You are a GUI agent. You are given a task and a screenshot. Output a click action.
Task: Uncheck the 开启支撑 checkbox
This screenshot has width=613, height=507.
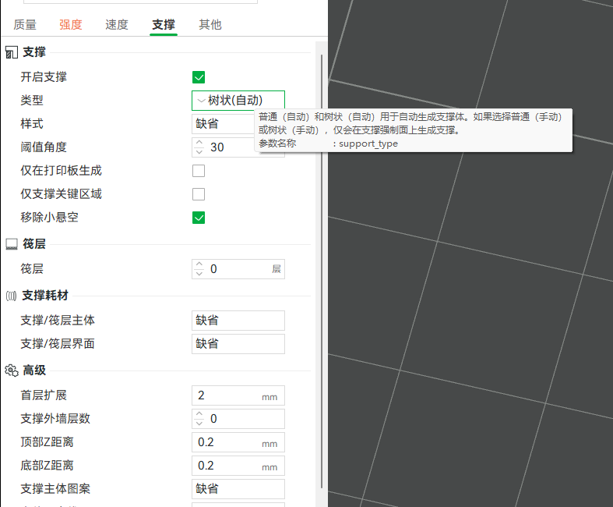[x=199, y=77]
